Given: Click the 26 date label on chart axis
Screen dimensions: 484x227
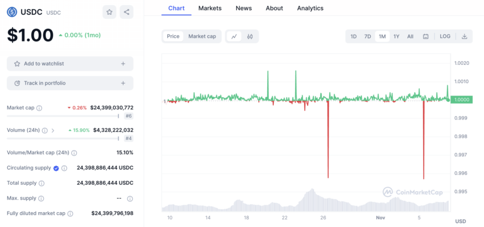Looking at the screenshot, I should click(323, 218).
